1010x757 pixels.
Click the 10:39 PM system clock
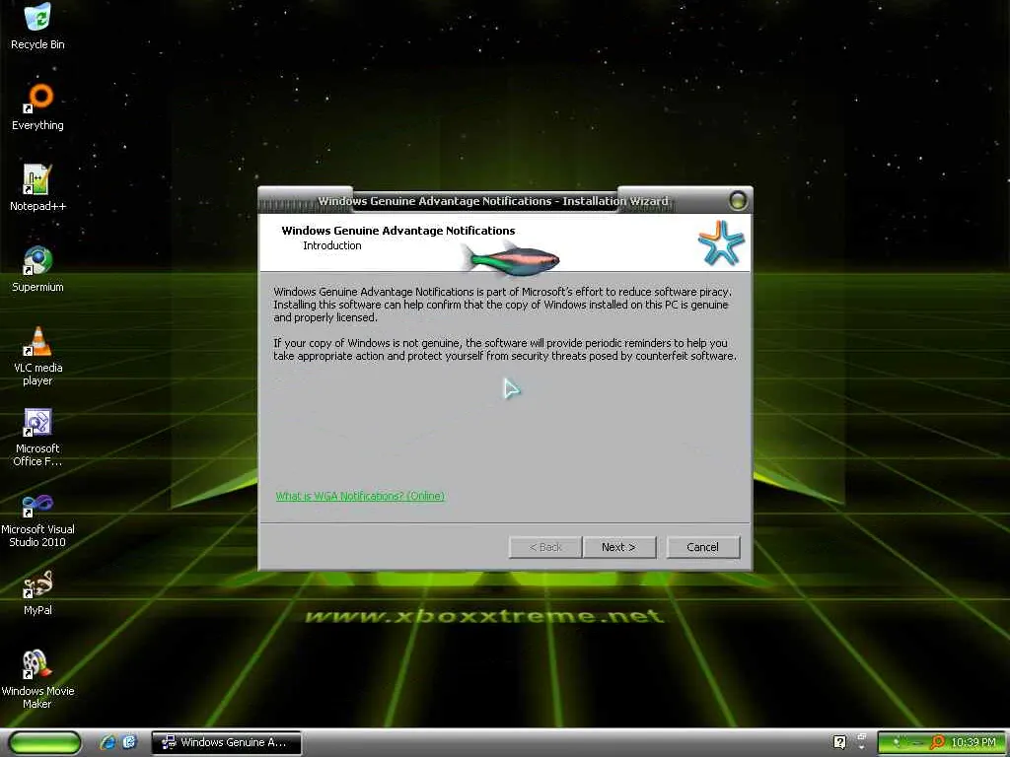[973, 742]
